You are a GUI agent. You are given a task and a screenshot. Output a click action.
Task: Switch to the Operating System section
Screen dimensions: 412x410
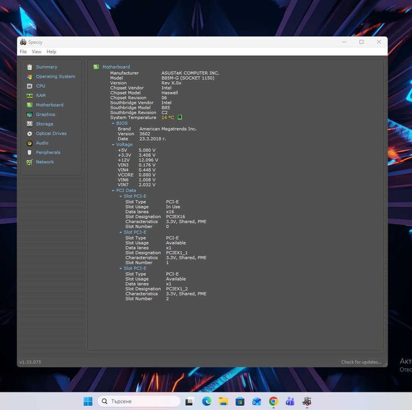point(56,76)
